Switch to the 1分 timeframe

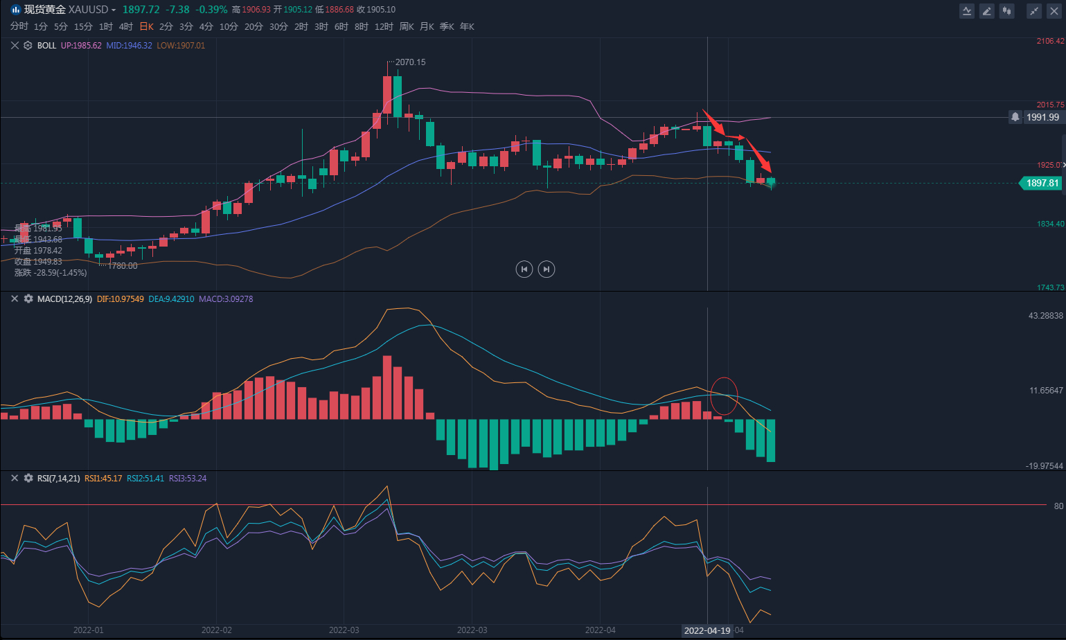41,26
